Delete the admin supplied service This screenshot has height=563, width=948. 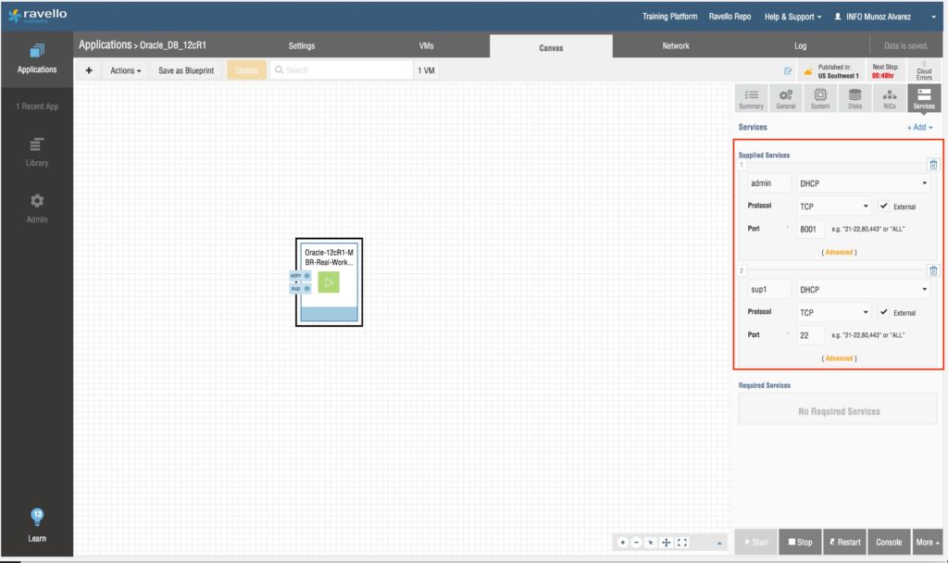[x=933, y=165]
